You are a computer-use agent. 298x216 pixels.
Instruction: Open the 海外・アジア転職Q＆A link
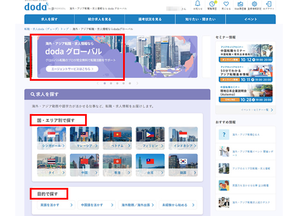point(246,135)
